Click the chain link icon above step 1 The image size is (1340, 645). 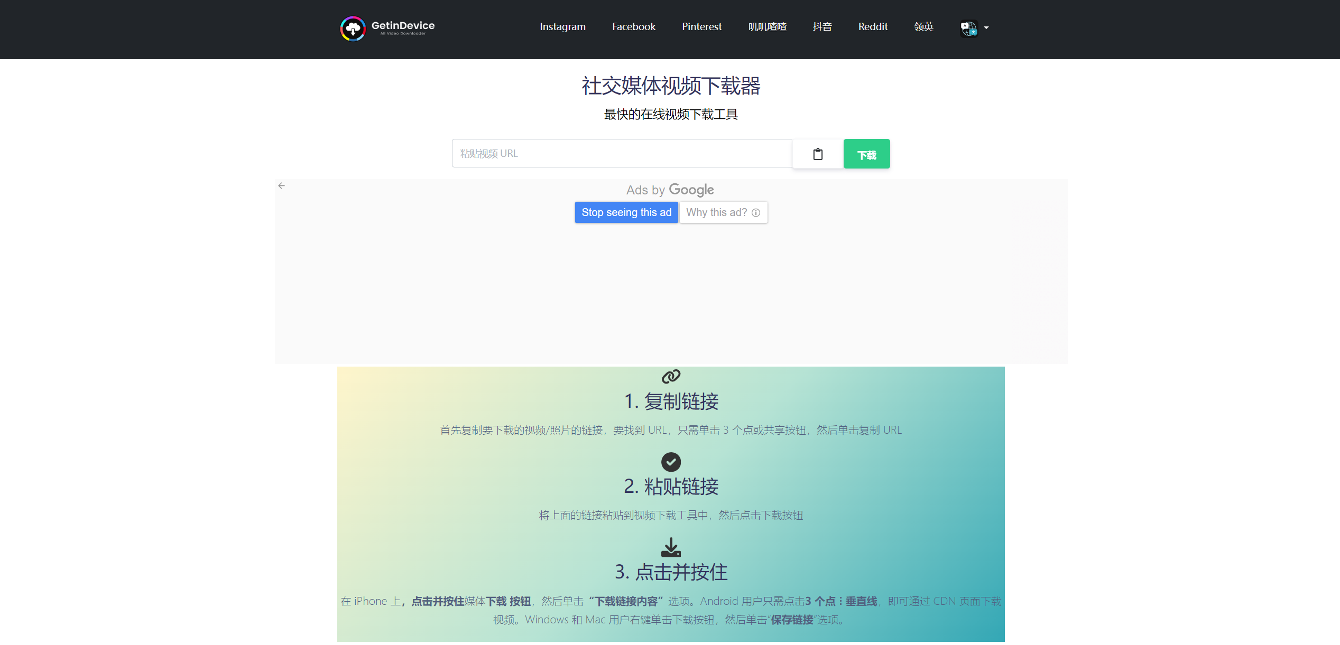point(670,376)
